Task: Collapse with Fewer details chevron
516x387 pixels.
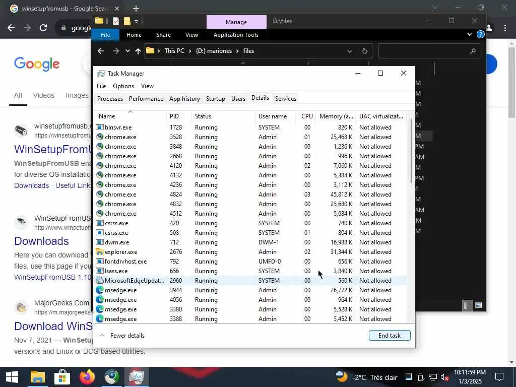Action: coord(102,335)
